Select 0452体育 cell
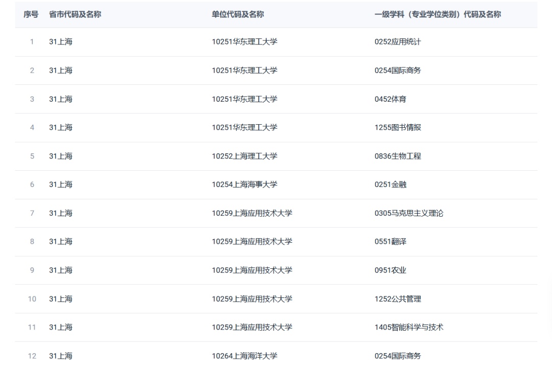 click(x=390, y=99)
